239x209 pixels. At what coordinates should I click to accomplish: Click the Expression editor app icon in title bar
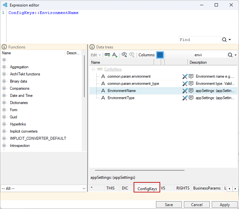coord(5,5)
